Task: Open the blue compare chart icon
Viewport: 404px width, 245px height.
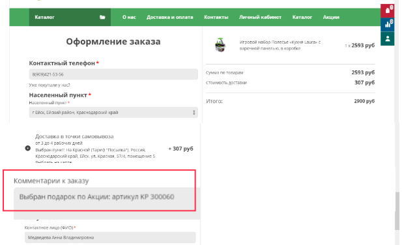Action: 387,25
